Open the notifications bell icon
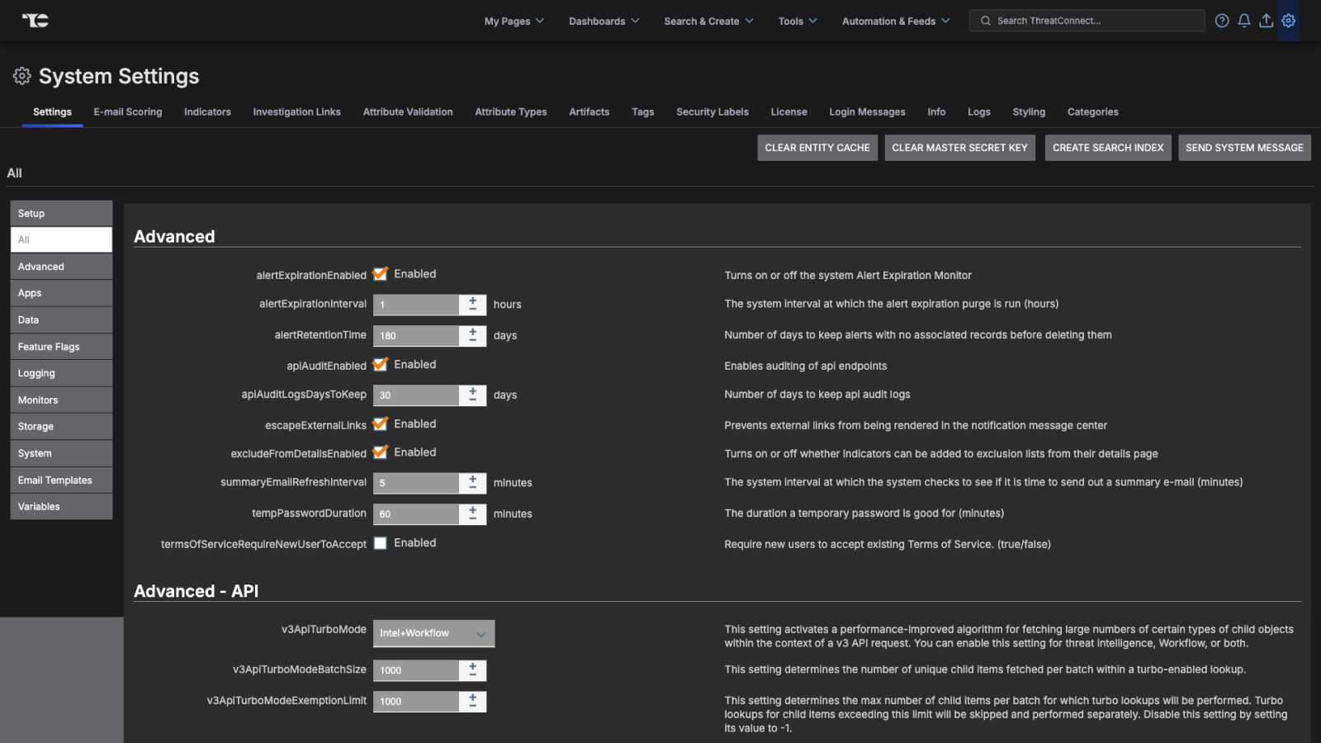 [x=1244, y=21]
